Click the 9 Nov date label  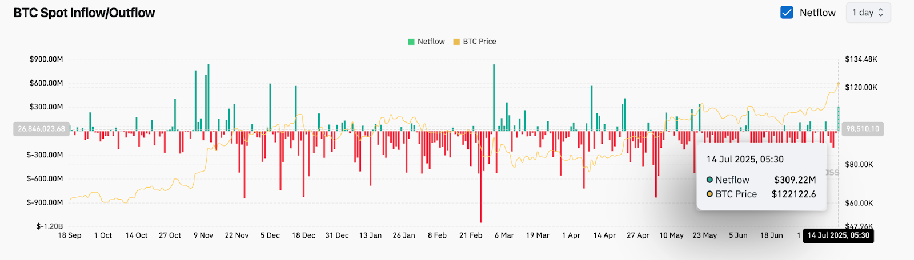203,235
